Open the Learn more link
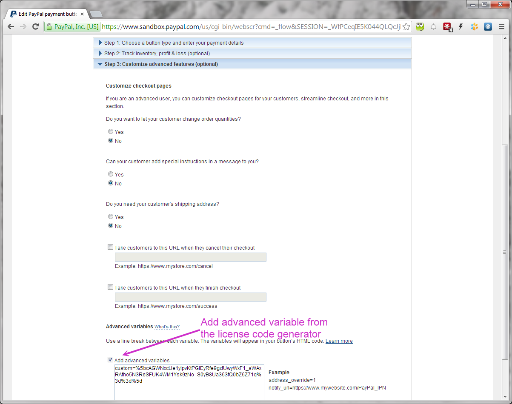512x404 pixels. pos(339,341)
